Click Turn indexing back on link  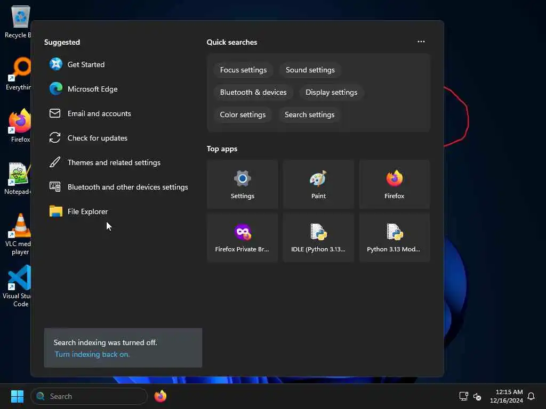(x=92, y=354)
